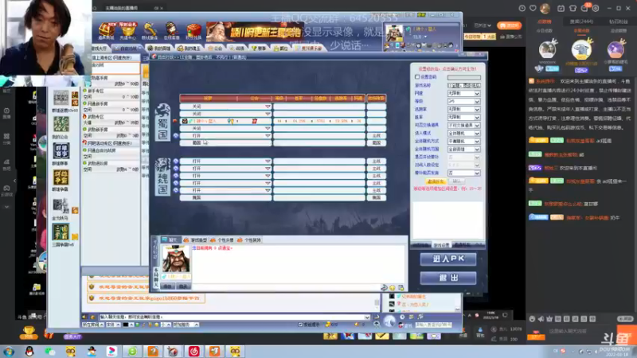Click the 魏国 button right of team table

tap(376, 197)
